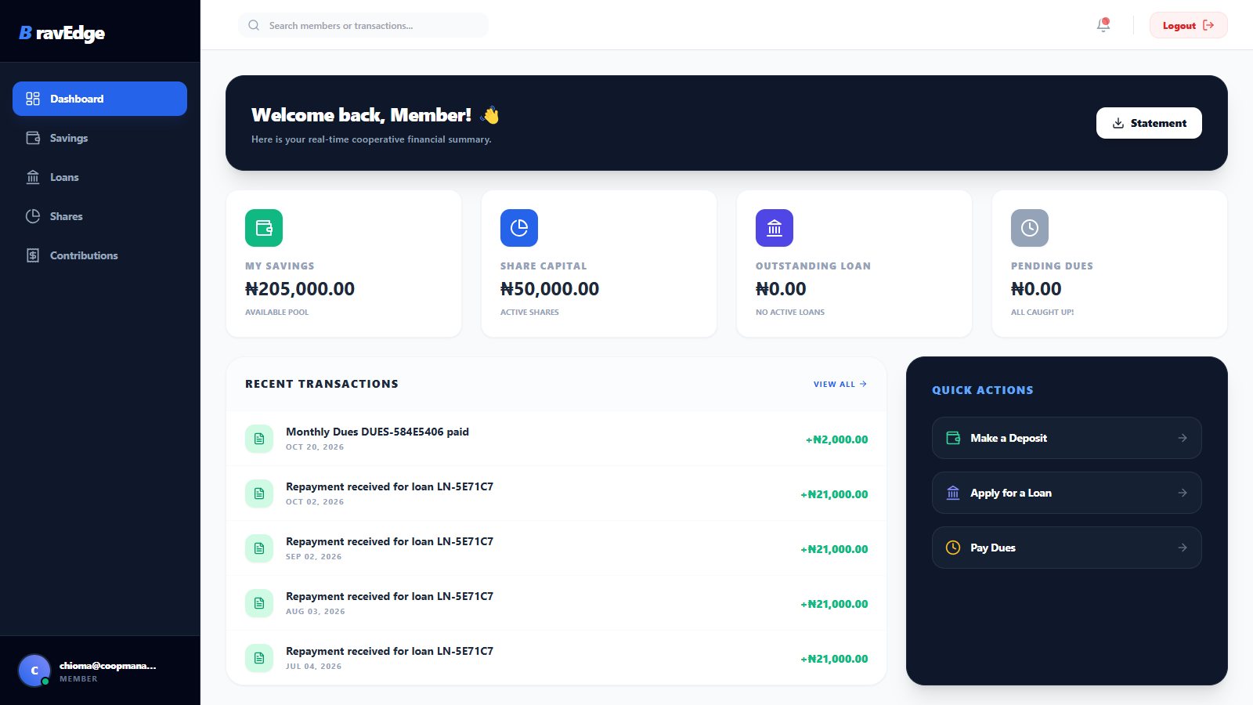Click the ACTIVE SHARES caption

529,313
